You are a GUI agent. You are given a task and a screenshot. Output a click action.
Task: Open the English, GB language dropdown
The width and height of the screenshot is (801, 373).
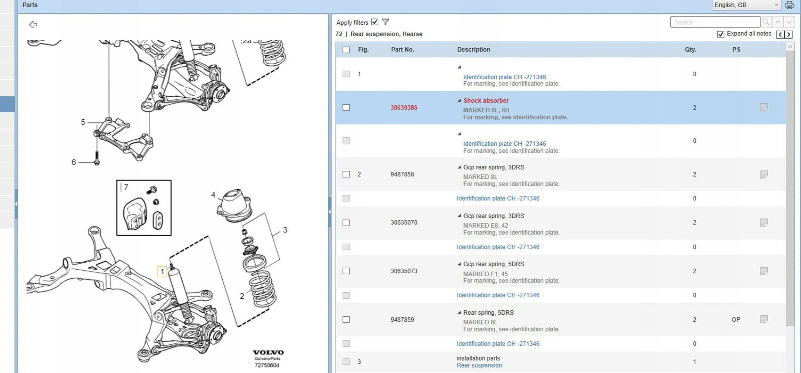746,5
